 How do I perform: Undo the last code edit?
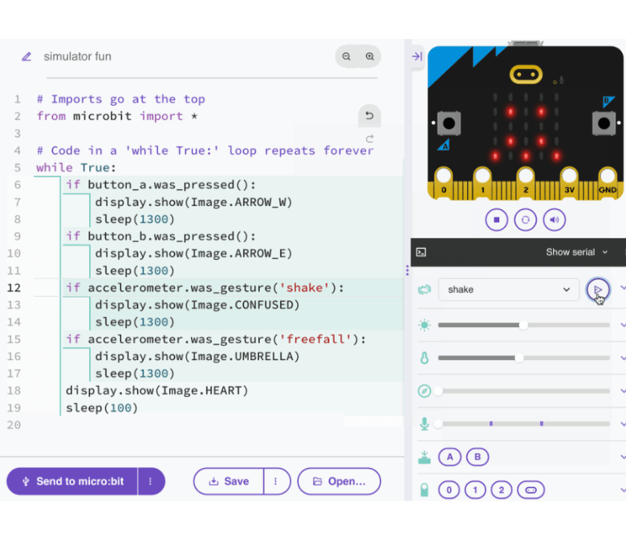pos(369,115)
